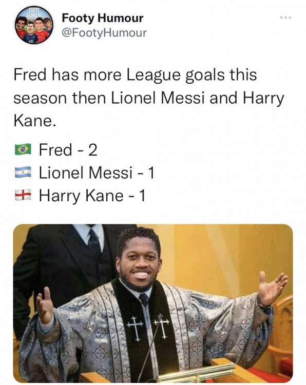Open the @FootyHumour handle link

pyautogui.click(x=104, y=33)
